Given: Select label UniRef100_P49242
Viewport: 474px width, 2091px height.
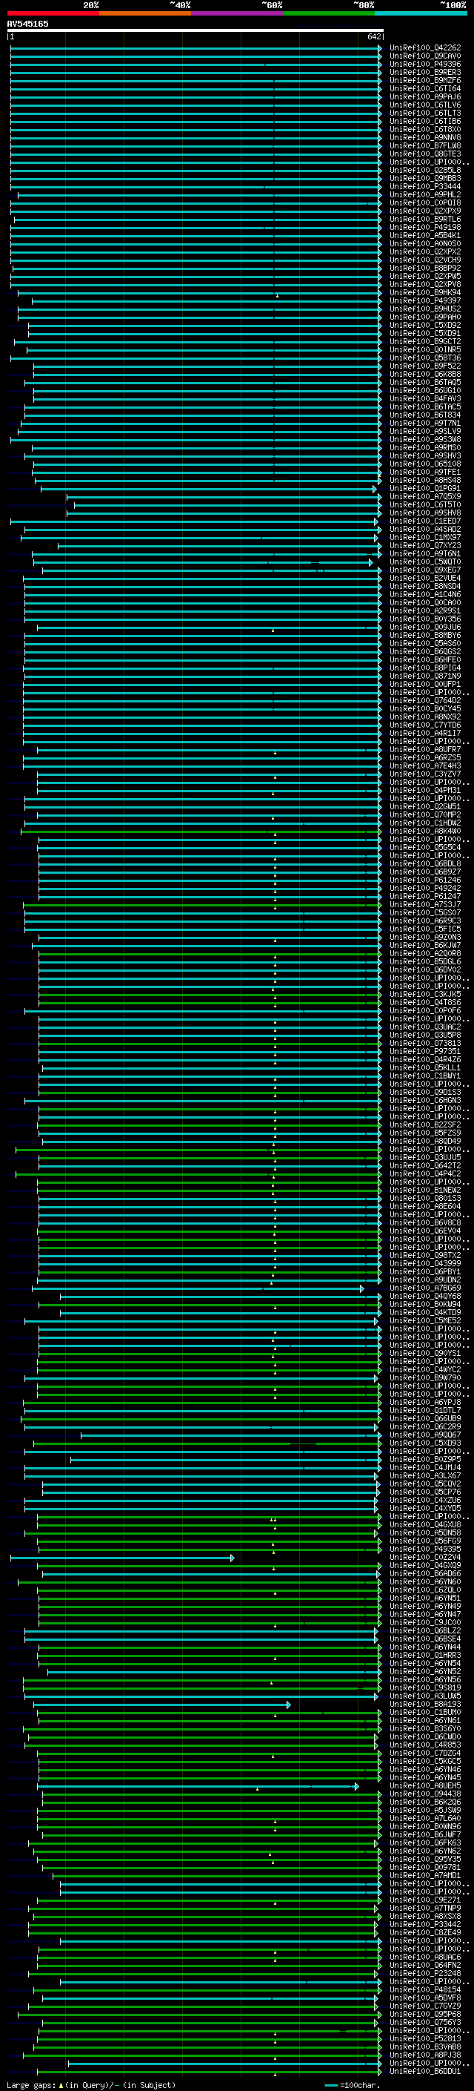Looking at the screenshot, I should [x=425, y=888].
